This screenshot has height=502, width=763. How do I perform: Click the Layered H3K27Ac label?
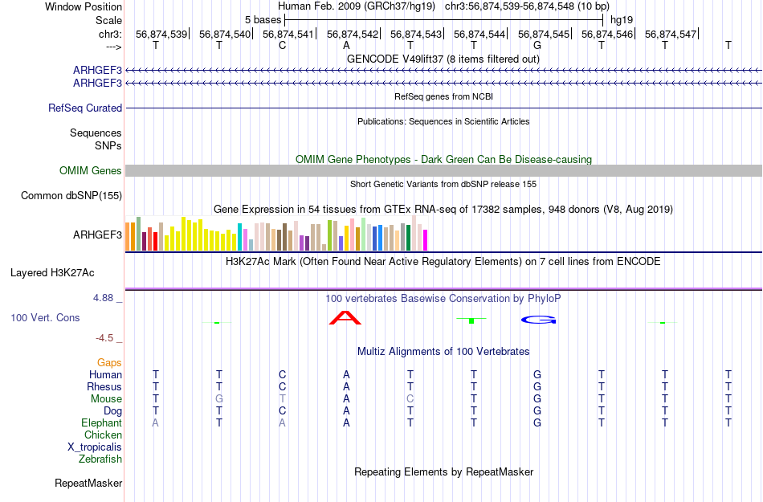click(x=52, y=273)
